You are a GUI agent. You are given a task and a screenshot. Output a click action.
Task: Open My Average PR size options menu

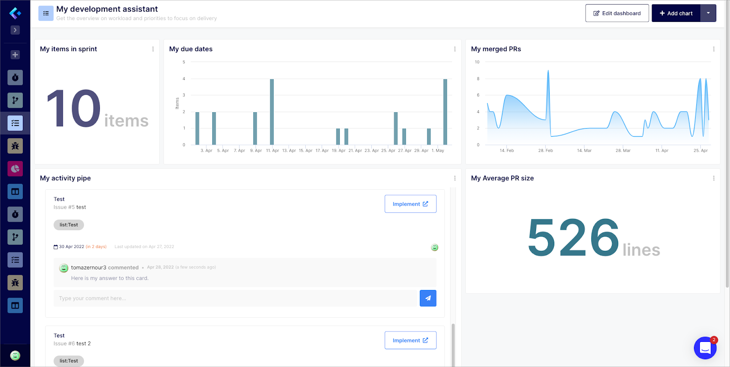click(x=714, y=178)
